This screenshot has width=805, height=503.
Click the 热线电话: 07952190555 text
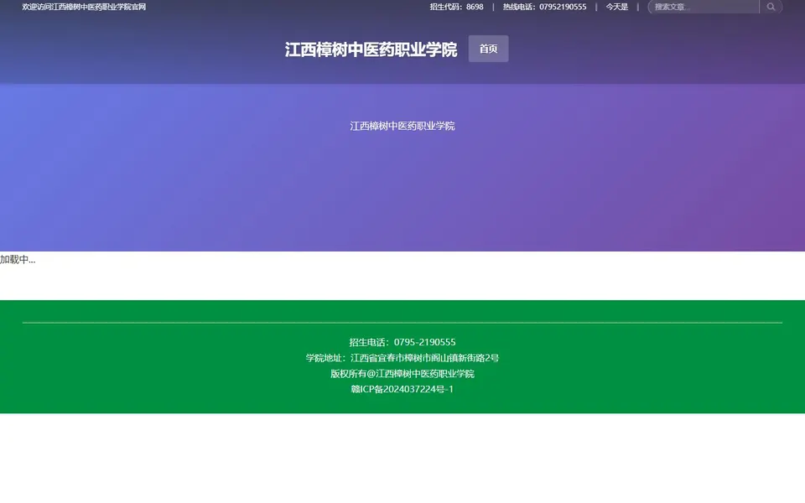pos(544,7)
